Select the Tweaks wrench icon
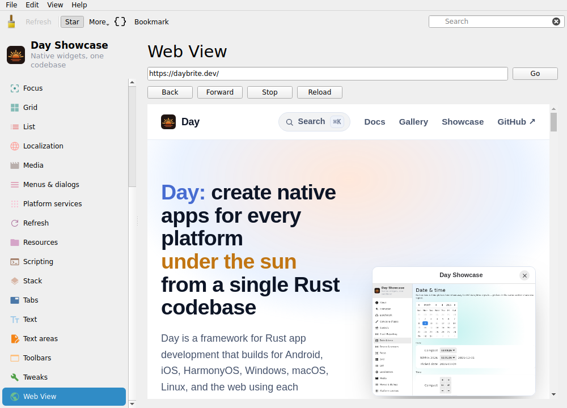 (x=15, y=377)
